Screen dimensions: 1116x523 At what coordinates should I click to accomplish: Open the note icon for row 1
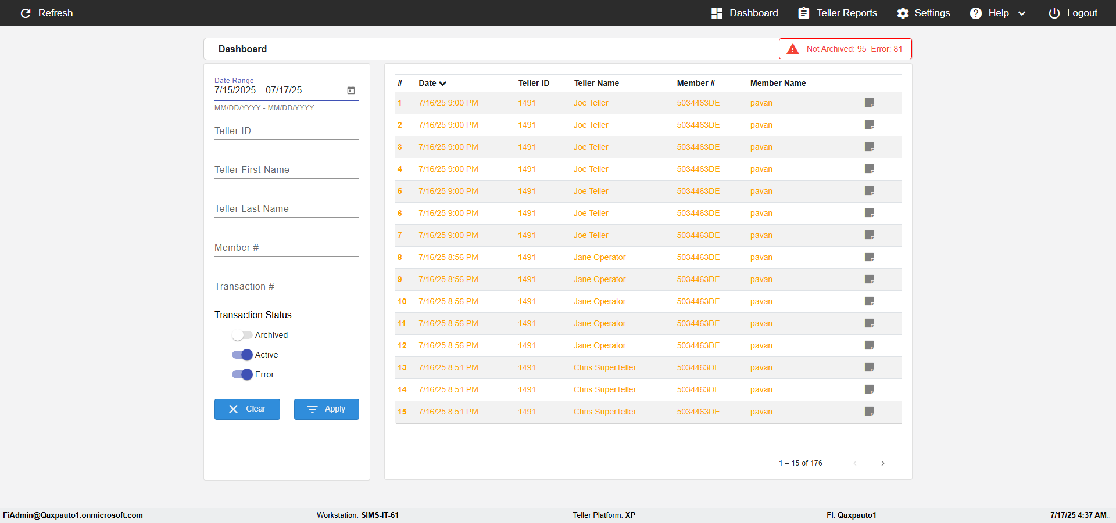(x=870, y=103)
